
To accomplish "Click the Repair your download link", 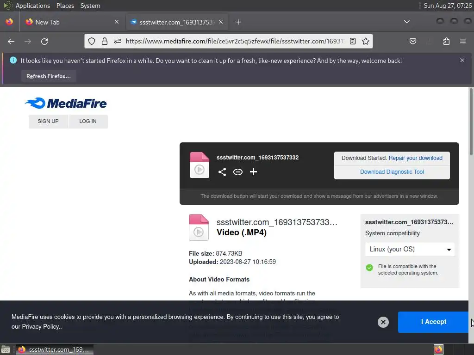I will [415, 158].
